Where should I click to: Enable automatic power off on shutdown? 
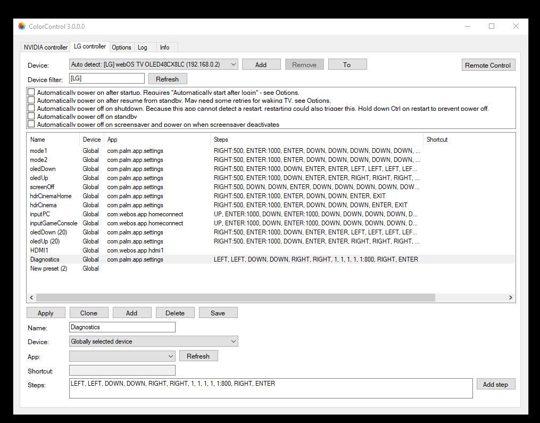coord(31,108)
